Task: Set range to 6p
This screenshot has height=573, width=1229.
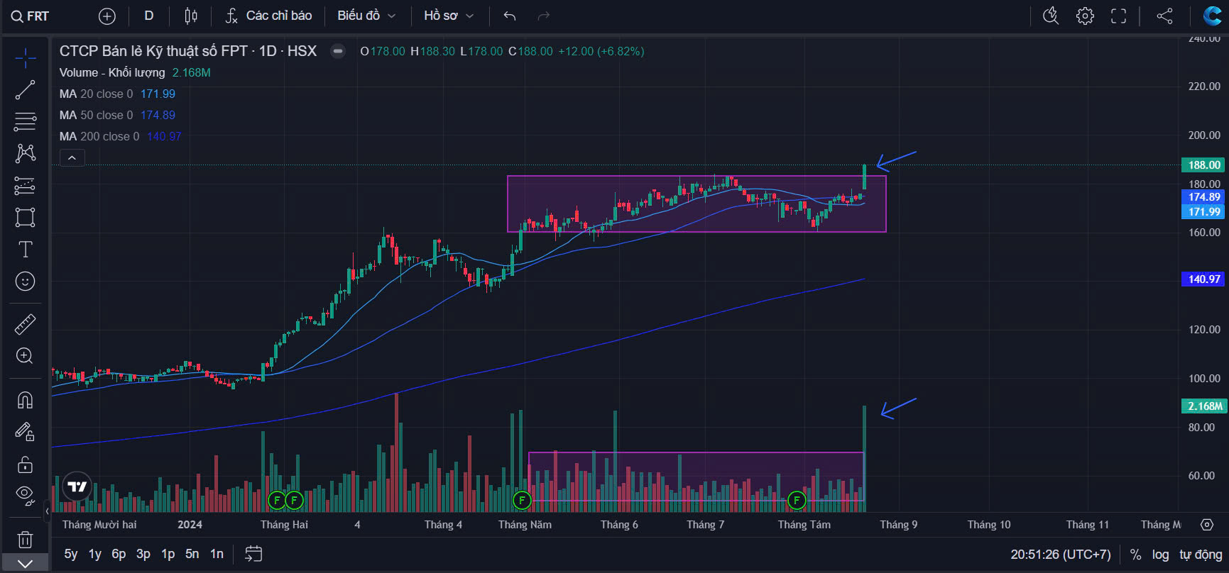Action: 119,554
